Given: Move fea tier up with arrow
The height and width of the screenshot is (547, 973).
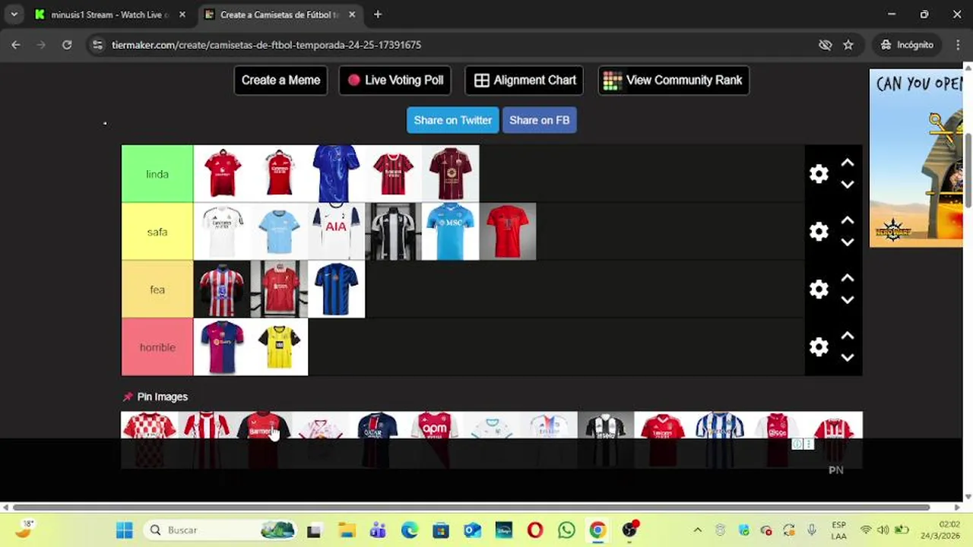Looking at the screenshot, I should click(848, 279).
